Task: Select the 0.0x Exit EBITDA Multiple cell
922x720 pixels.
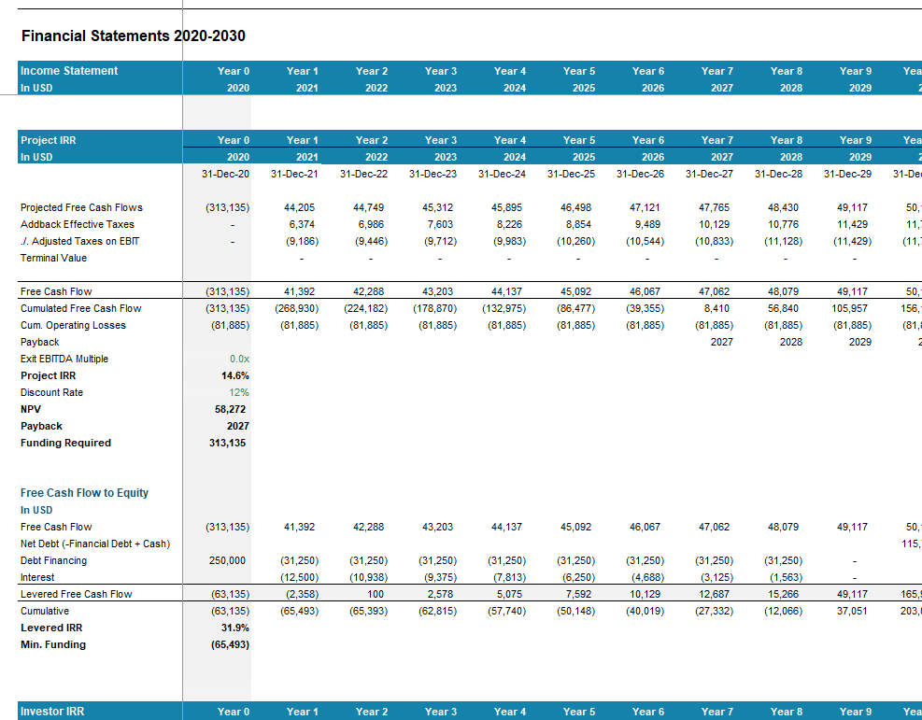Action: (x=239, y=359)
